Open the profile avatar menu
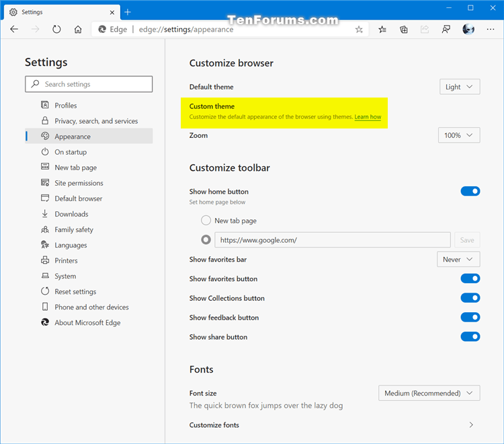The image size is (504, 444). coord(468,30)
